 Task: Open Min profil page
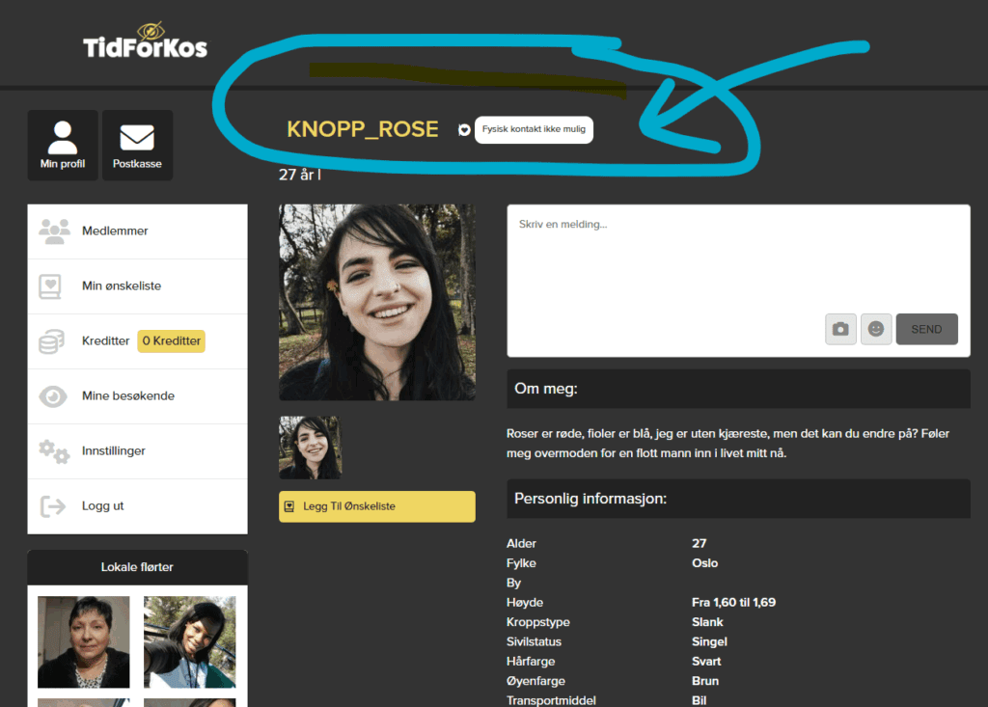(x=63, y=145)
